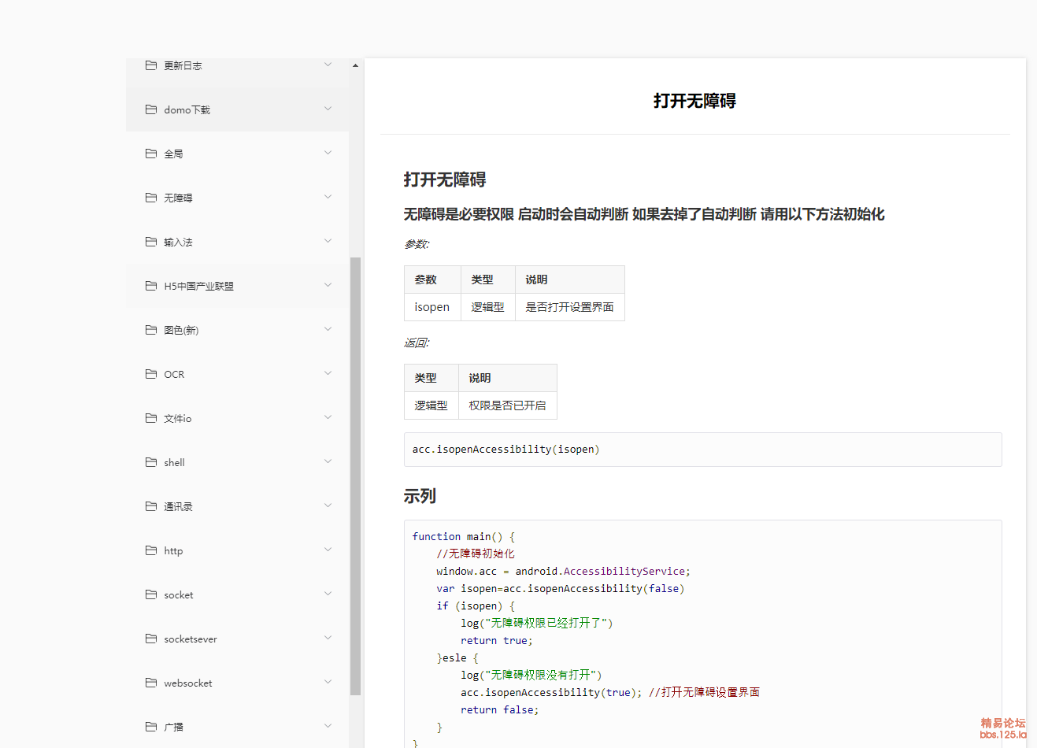Click the folder icon beside websocket
1037x748 pixels.
pyautogui.click(x=151, y=683)
